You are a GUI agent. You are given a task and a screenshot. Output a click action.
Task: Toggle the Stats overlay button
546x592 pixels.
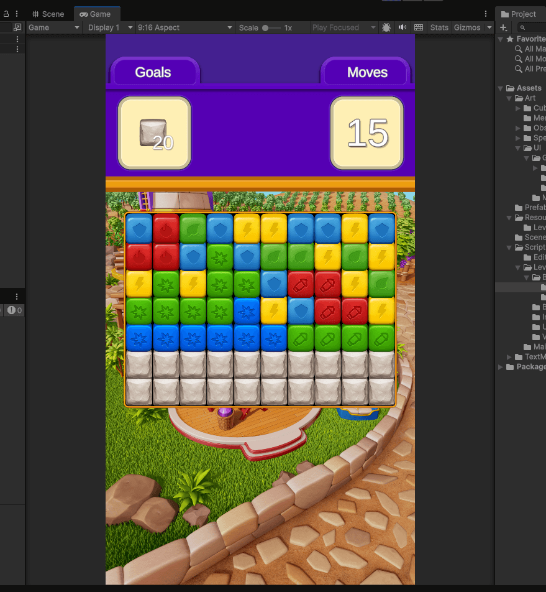pyautogui.click(x=439, y=27)
